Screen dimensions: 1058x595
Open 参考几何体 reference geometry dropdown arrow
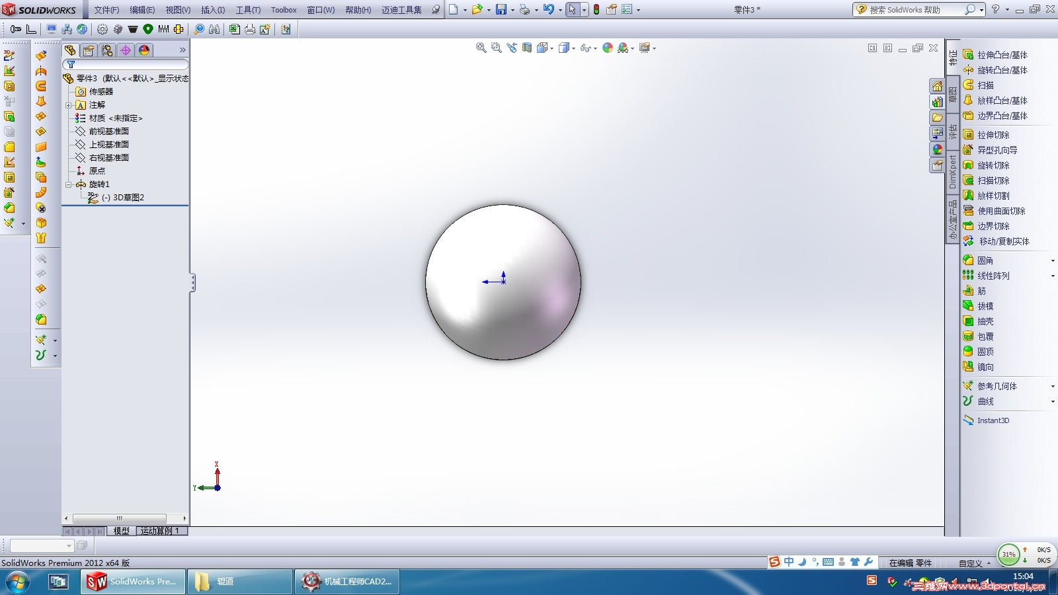[1053, 386]
